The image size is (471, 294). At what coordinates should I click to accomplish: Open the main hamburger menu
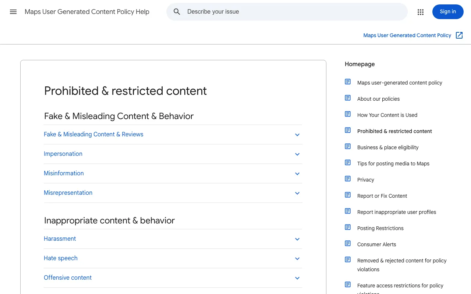[13, 12]
